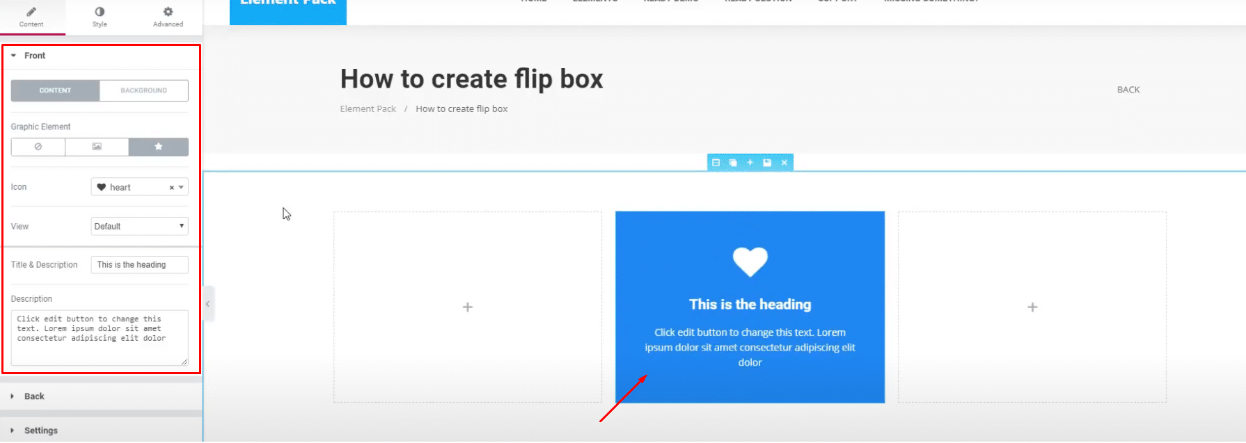1246x443 pixels.
Task: Save the section using the floppy disk icon
Action: (767, 163)
